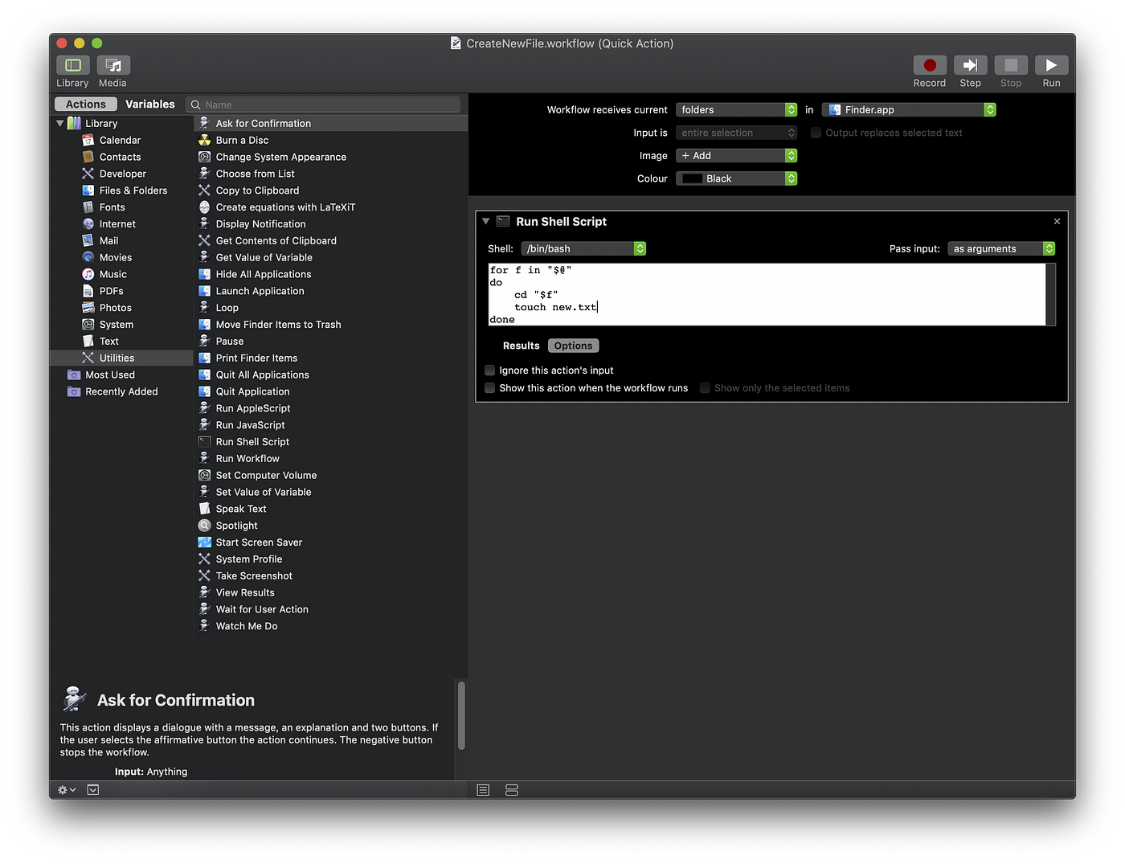Select the Developer category icon

pos(88,174)
